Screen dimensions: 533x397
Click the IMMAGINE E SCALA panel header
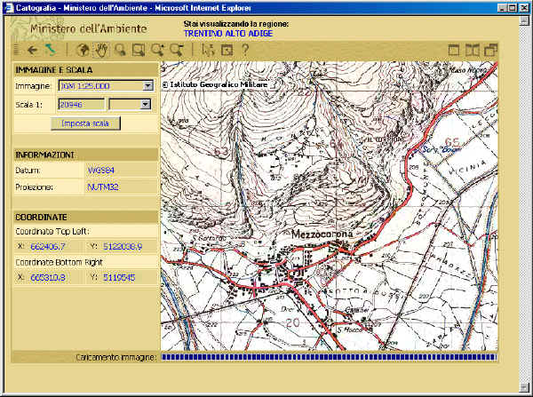(x=85, y=70)
